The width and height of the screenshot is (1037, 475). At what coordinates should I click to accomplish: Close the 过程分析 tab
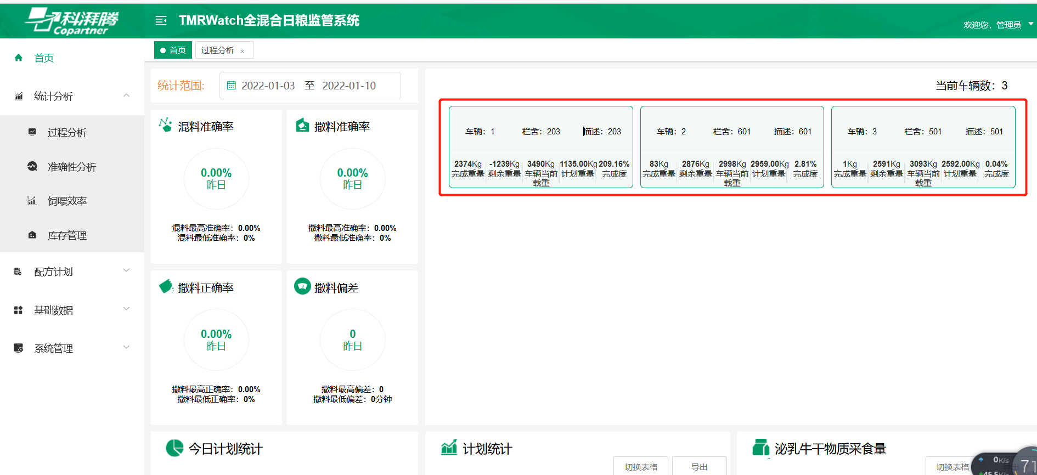pyautogui.click(x=243, y=51)
